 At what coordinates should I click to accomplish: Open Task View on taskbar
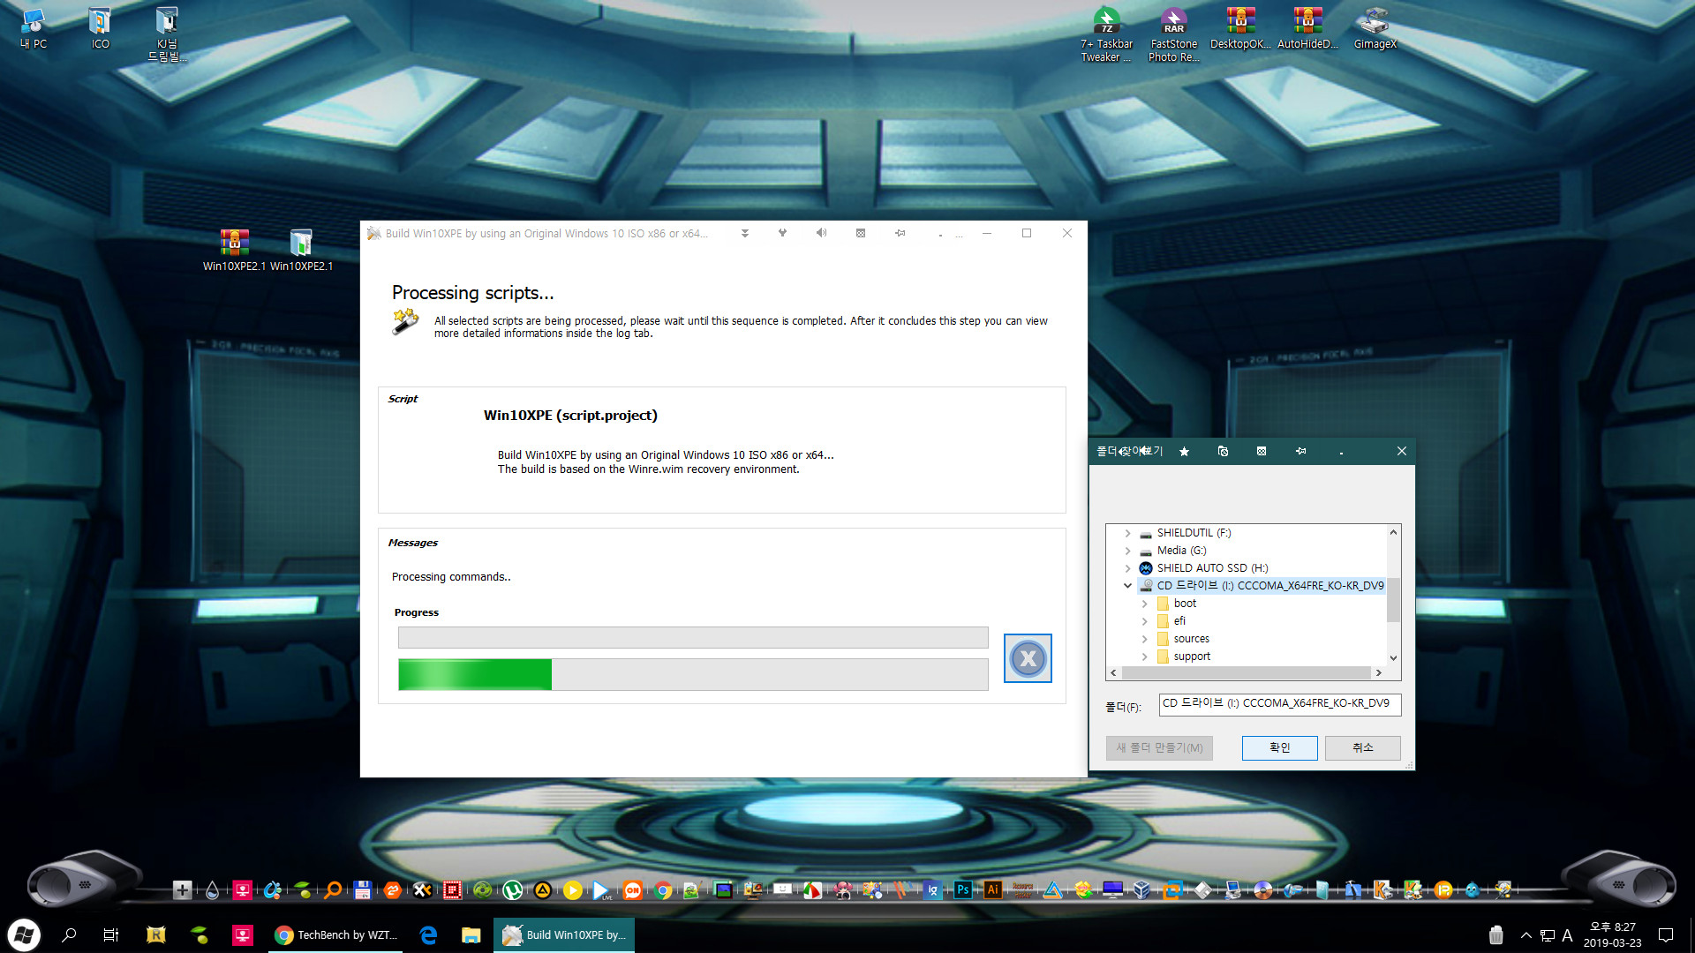[x=111, y=934]
